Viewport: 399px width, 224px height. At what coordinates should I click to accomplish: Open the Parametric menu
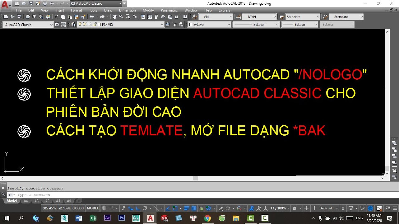(x=169, y=10)
